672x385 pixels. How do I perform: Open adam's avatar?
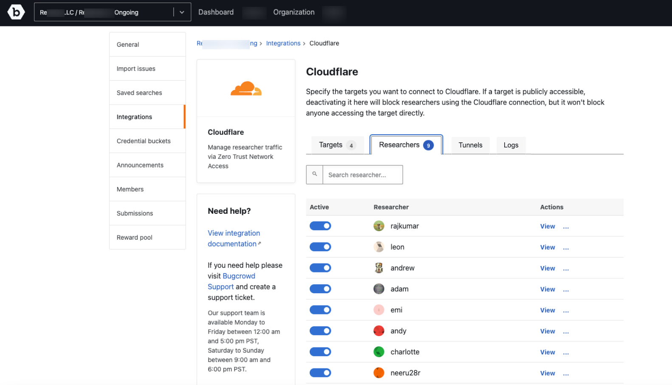[x=378, y=289]
